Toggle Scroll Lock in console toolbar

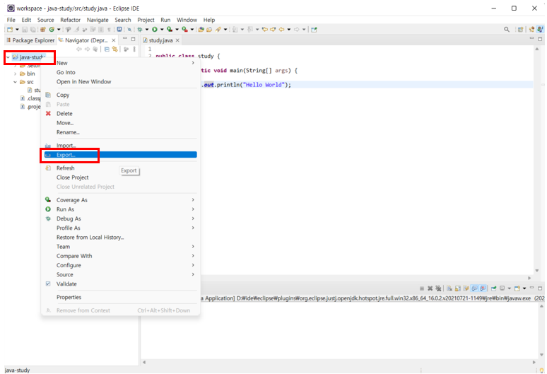point(458,288)
